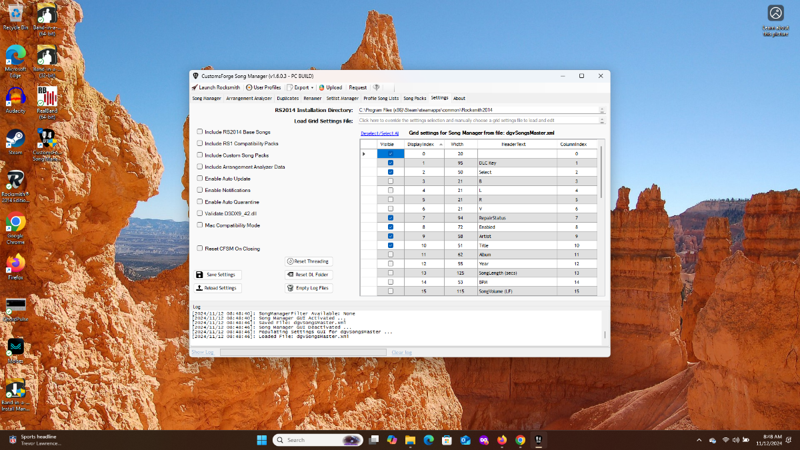The image size is (800, 450).
Task: Open User Profiles from the toolbar
Action: pos(263,87)
